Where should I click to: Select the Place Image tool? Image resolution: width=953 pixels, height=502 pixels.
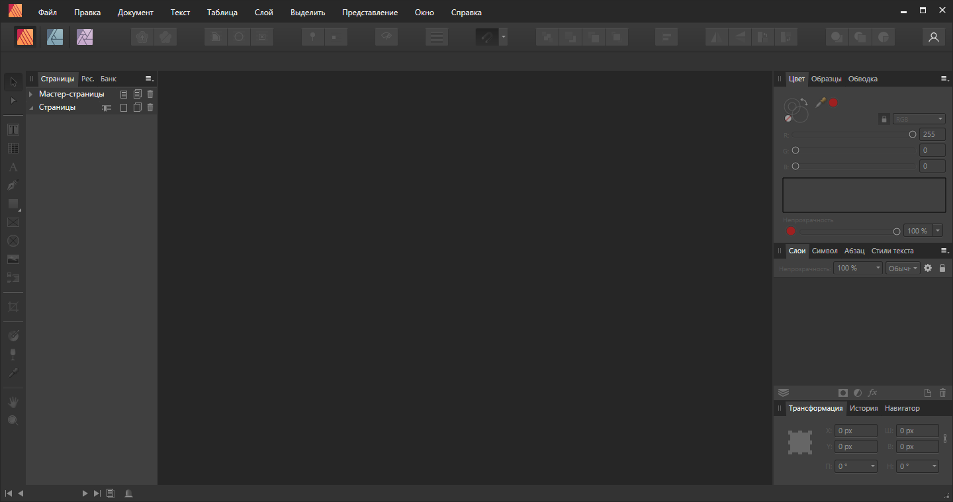13,259
